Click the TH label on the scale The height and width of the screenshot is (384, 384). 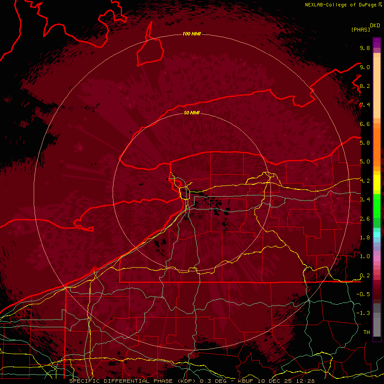coord(367,332)
